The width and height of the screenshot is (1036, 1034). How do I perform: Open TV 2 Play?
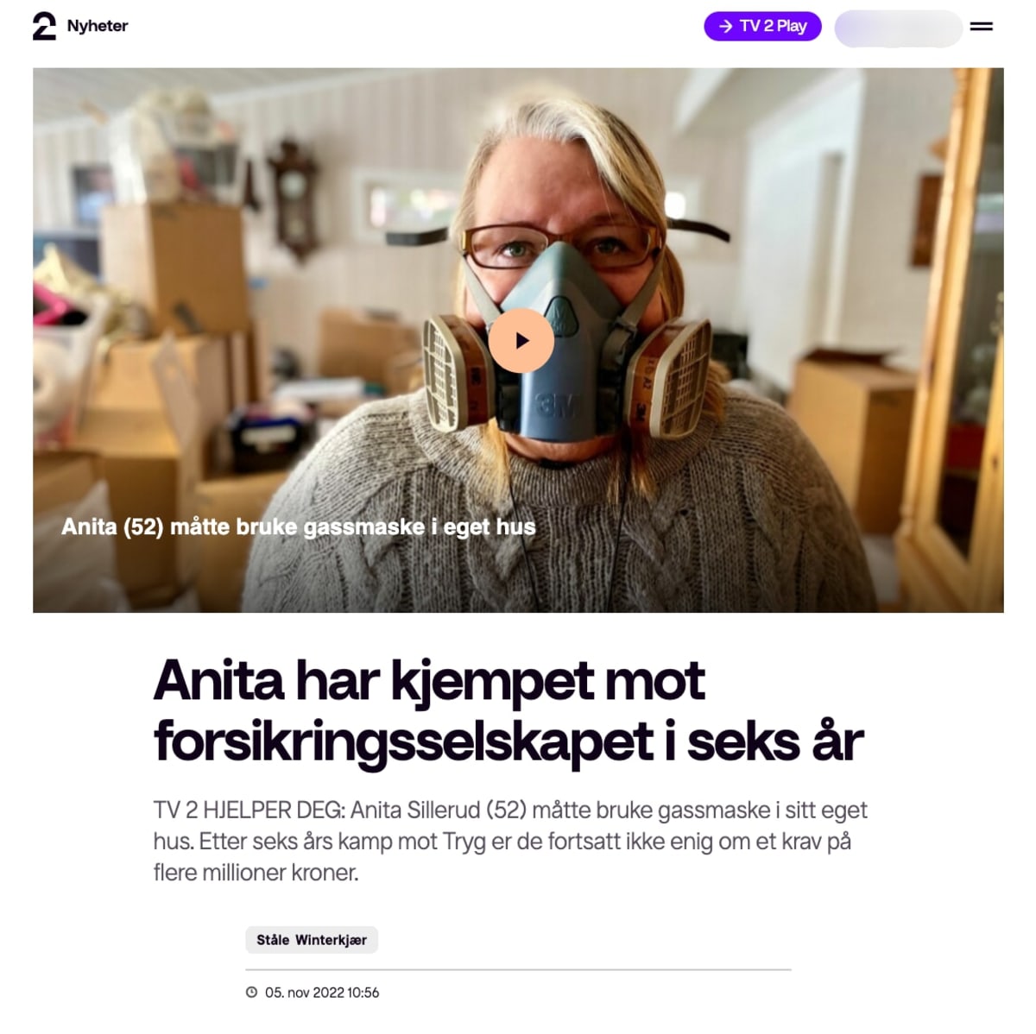tap(762, 26)
